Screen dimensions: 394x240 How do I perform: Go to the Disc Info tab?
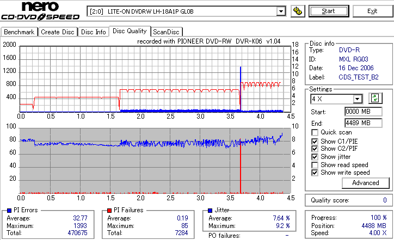click(x=94, y=32)
